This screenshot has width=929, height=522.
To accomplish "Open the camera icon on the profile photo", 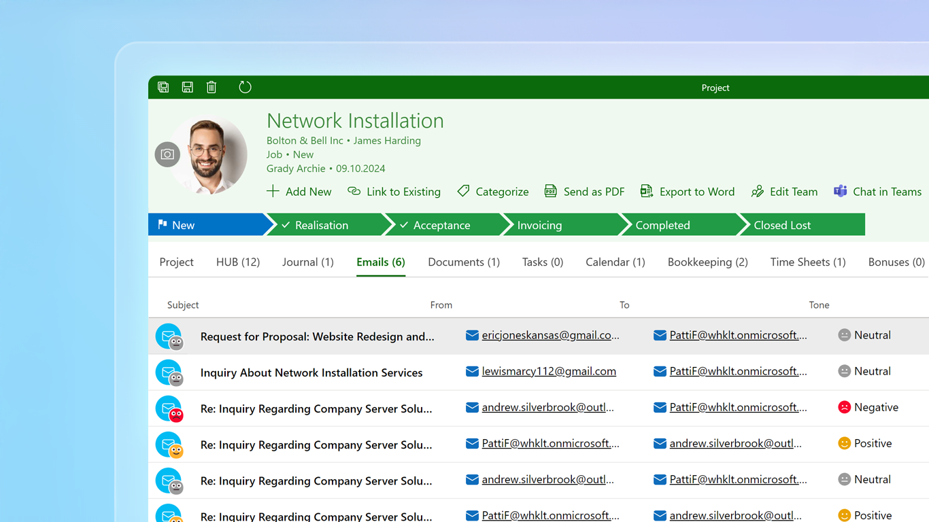I will coord(167,154).
